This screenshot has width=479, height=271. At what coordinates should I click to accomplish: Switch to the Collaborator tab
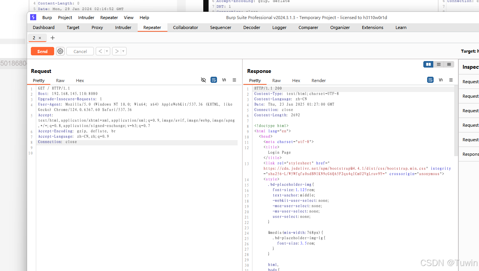pos(185,27)
